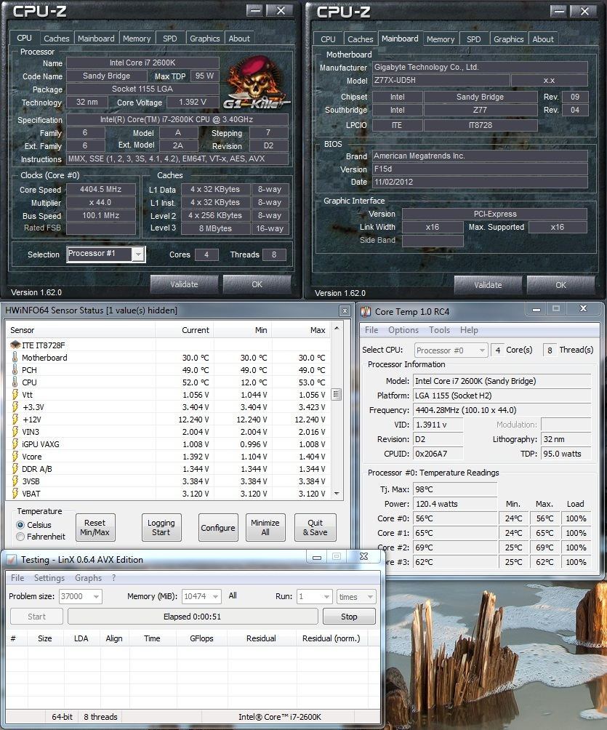Click the DDR A/B bolt icon
The height and width of the screenshot is (730, 607).
coord(15,469)
